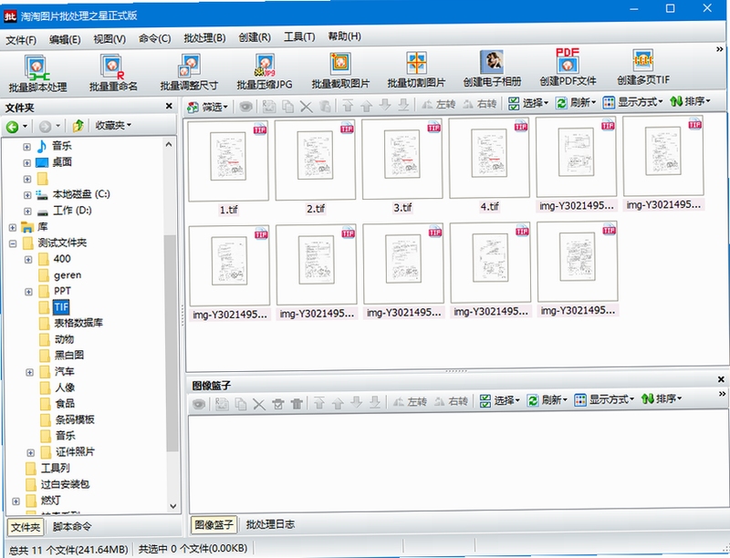
Task: Open the 批量切割图片 split tool
Action: (x=416, y=69)
